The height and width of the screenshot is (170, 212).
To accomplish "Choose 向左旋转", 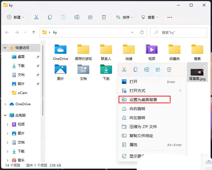I will [152, 118].
